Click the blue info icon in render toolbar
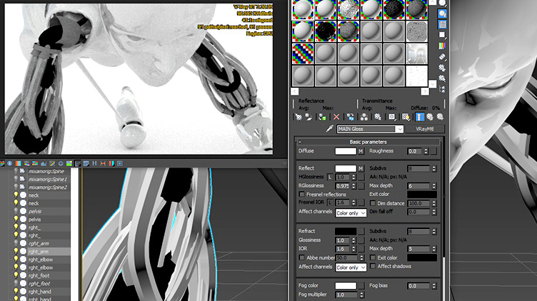Image resolution: width=537 pixels, height=301 pixels. click(x=9, y=163)
